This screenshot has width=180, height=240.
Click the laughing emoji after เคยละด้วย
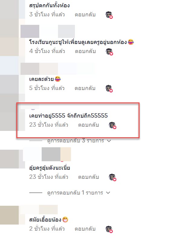(x=58, y=79)
